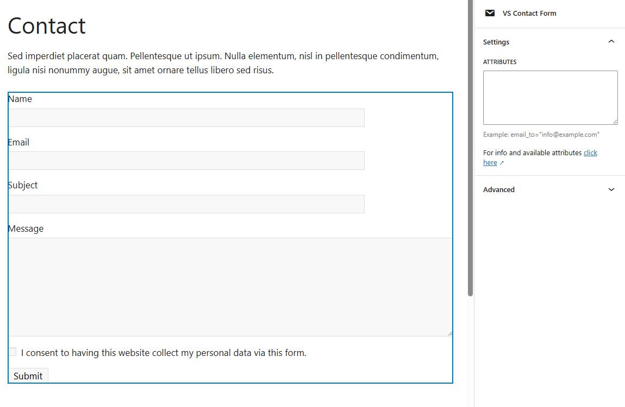Click the VS Contact Form envelope icon

[x=490, y=13]
